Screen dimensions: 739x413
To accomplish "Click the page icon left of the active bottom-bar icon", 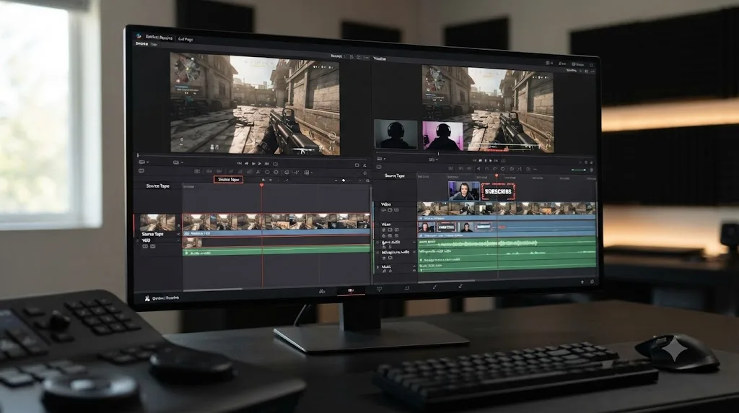I will pos(322,292).
